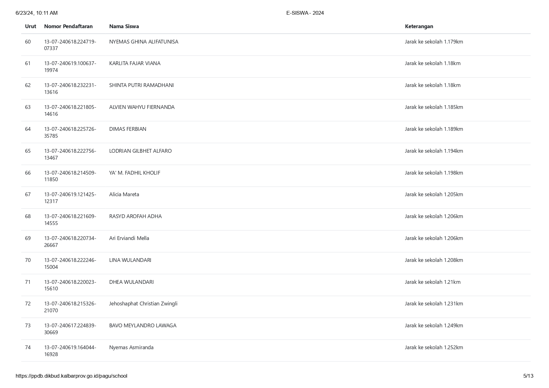Click the distance 1.185km entry
The image size is (549, 388).
point(434,107)
